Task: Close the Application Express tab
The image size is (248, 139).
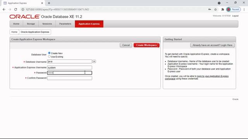Action: tap(42, 3)
